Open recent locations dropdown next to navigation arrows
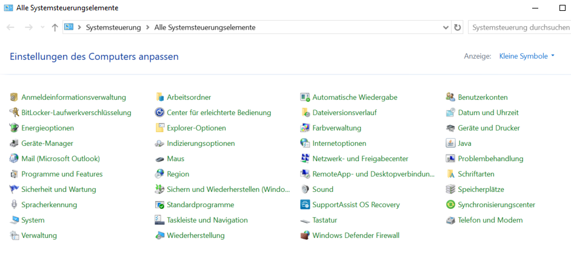This screenshot has height=258, width=571. pos(42,27)
